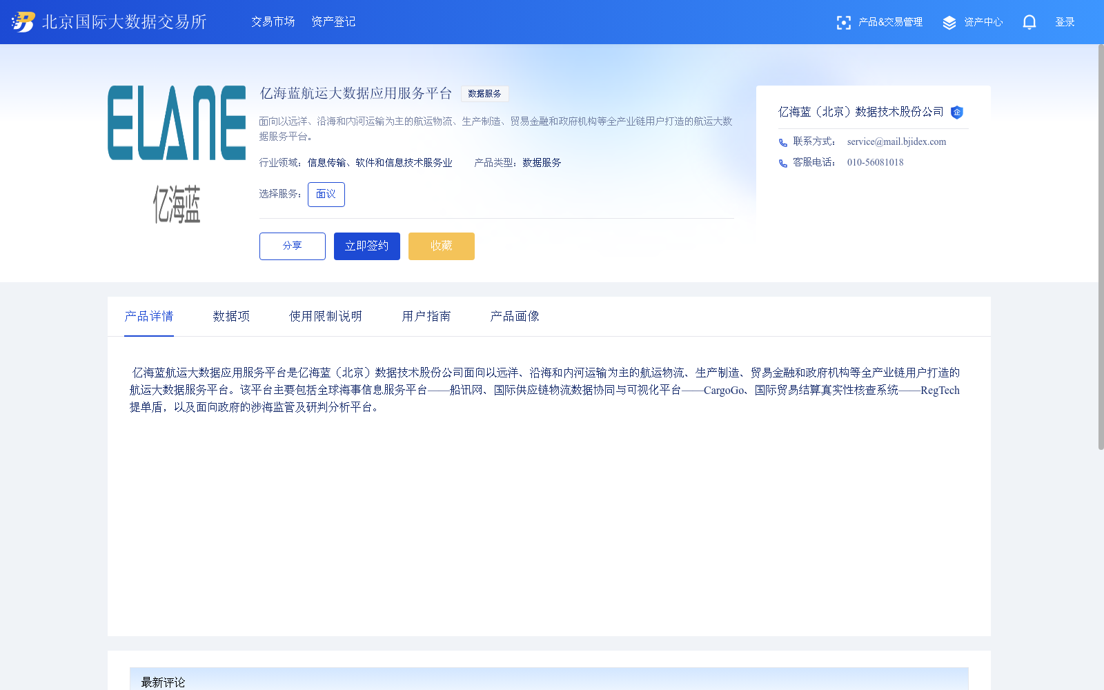Open the 交易市场 menu
Screen dimensions: 1104x690
[x=273, y=22]
